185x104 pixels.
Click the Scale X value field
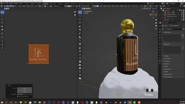(x=25, y=88)
